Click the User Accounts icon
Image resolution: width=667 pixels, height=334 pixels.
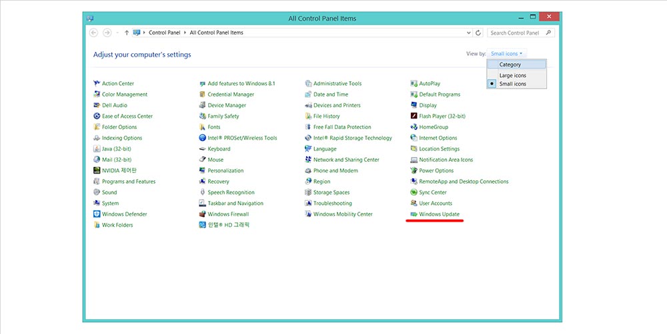tap(414, 204)
